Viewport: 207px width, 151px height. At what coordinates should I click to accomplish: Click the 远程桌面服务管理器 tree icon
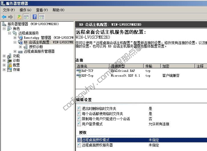(20, 52)
